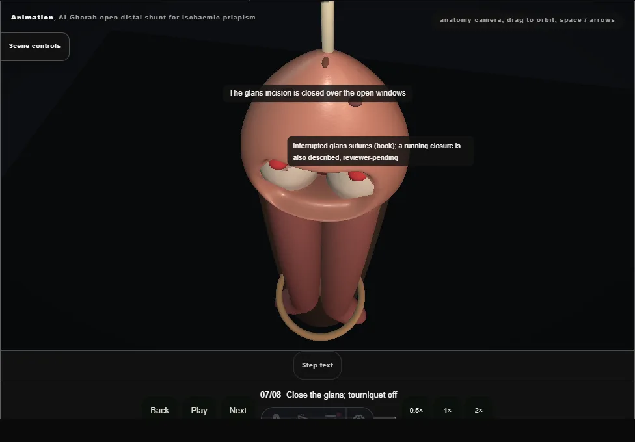Click the step title 'Close the glans; tourniquet off'
This screenshot has width=635, height=442.
(x=342, y=395)
